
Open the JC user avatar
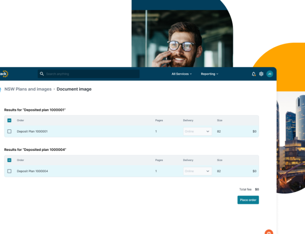pyautogui.click(x=270, y=74)
